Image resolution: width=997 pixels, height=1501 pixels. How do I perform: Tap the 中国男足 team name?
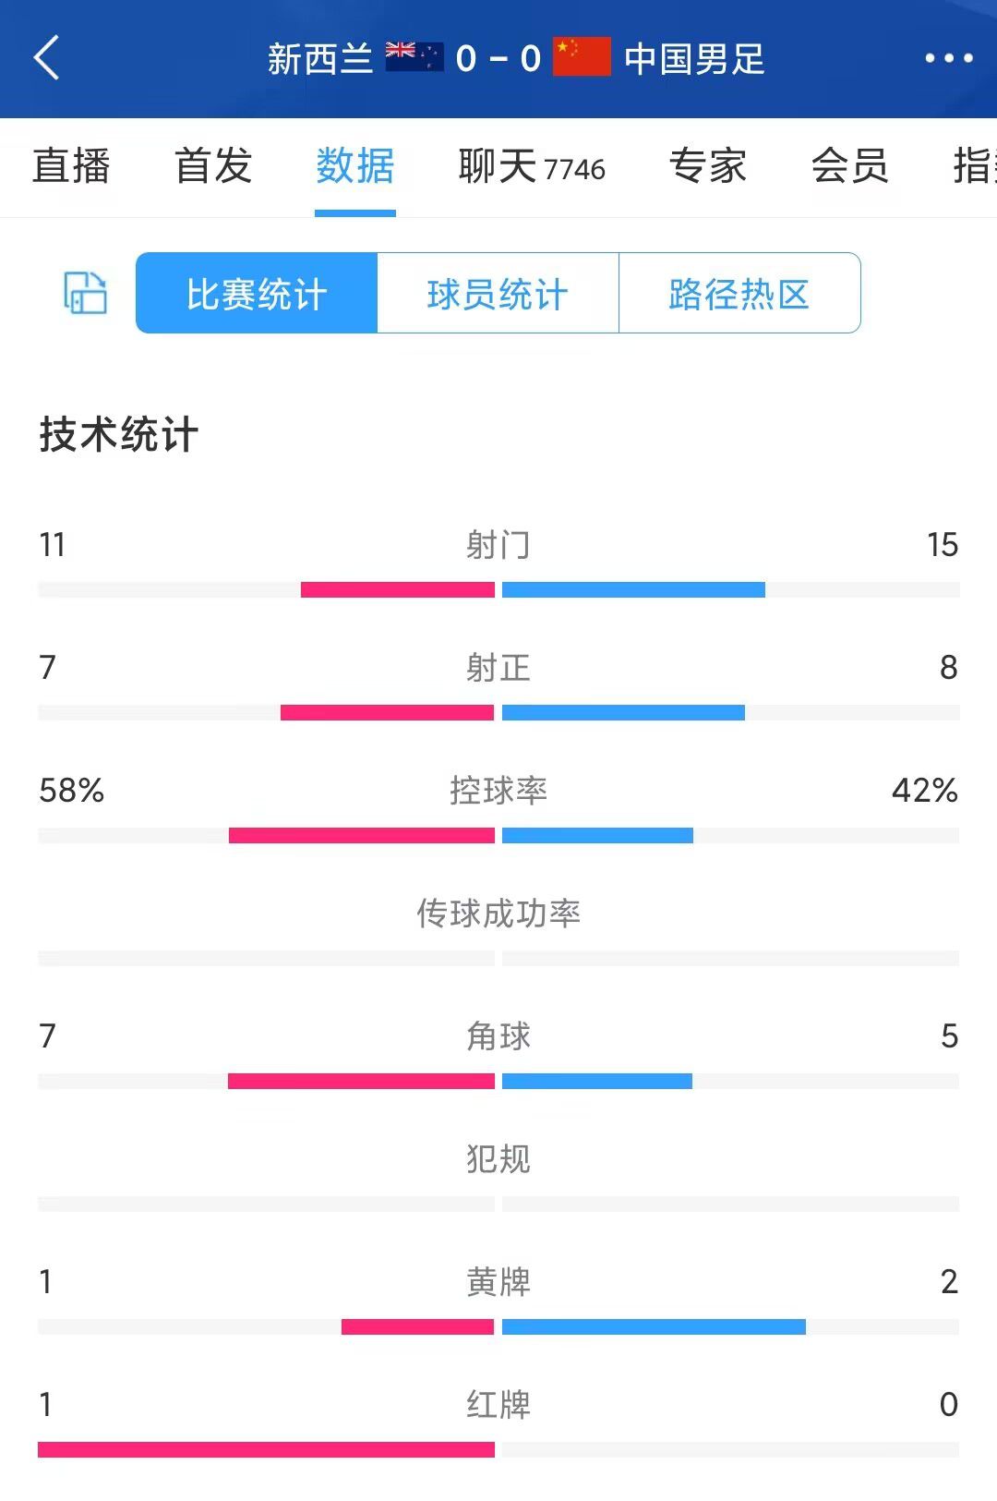(694, 59)
